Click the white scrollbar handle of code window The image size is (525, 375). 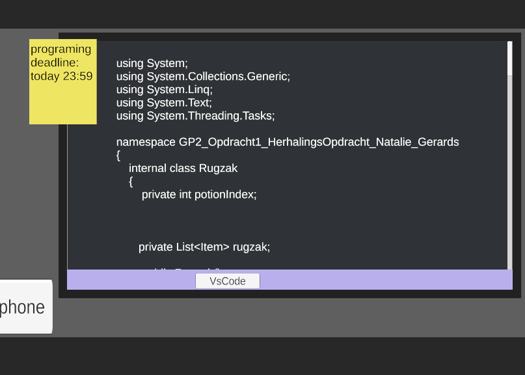tap(509, 58)
